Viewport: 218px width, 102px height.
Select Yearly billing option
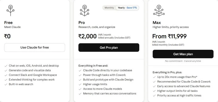(121, 8)
